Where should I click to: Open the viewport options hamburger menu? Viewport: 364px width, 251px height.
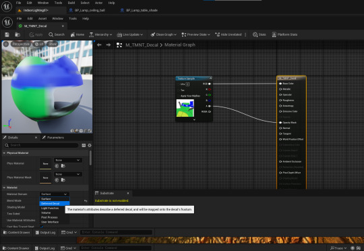pos(6,44)
